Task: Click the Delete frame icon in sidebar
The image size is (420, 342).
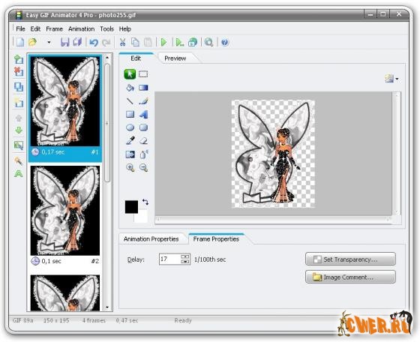Action: coord(19,71)
